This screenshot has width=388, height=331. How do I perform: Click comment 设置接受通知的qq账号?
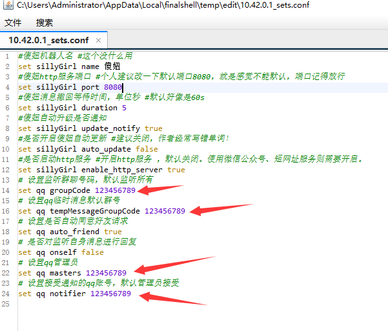(99, 283)
